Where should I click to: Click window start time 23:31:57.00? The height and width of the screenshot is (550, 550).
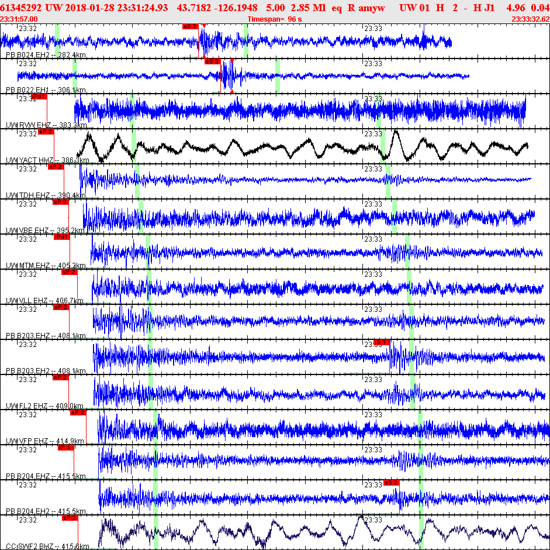click(x=19, y=19)
